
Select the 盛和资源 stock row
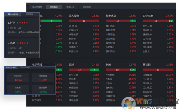click(x=121, y=30)
